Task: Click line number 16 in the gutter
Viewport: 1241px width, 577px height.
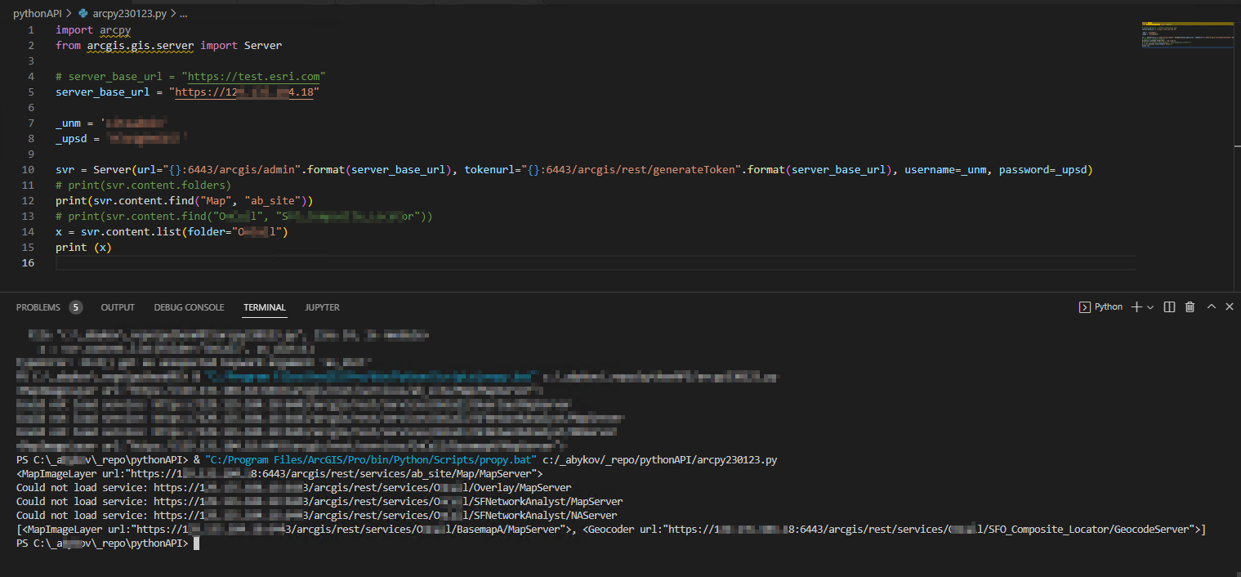Action: click(29, 262)
